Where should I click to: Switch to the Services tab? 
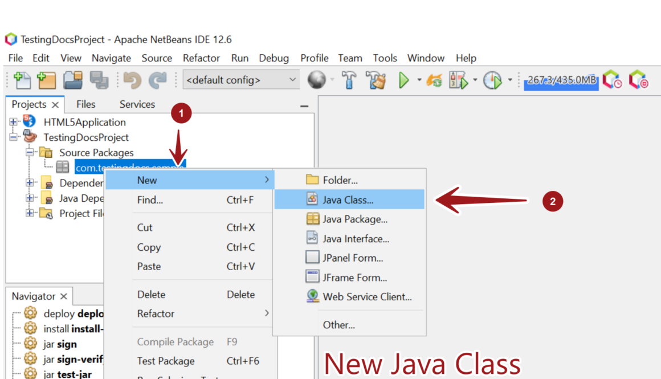click(x=137, y=104)
